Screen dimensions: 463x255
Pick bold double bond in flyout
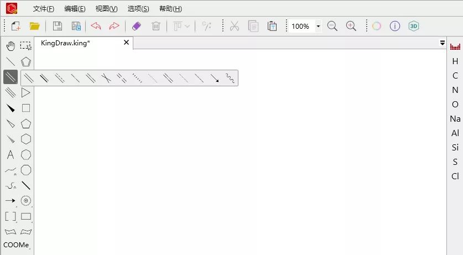coord(44,78)
